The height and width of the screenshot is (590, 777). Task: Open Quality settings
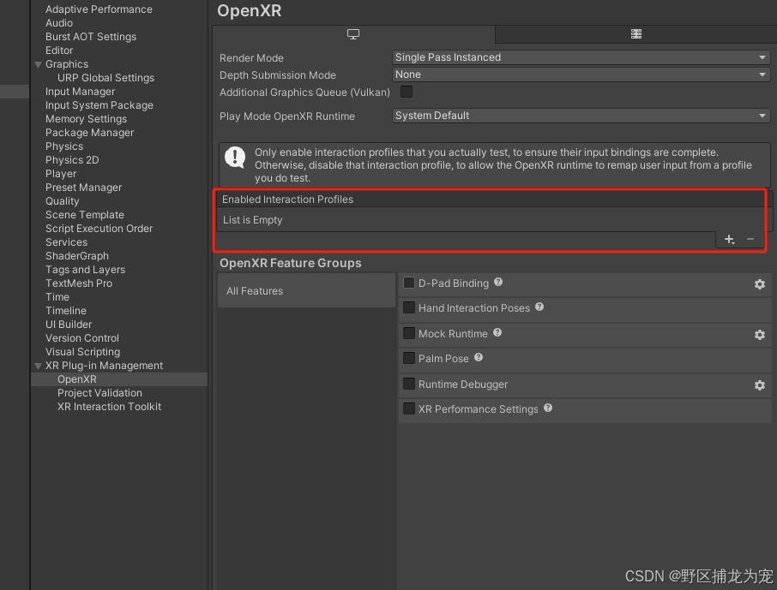tap(62, 201)
